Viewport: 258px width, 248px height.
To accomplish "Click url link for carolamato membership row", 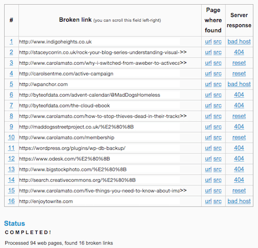I will 208,137.
